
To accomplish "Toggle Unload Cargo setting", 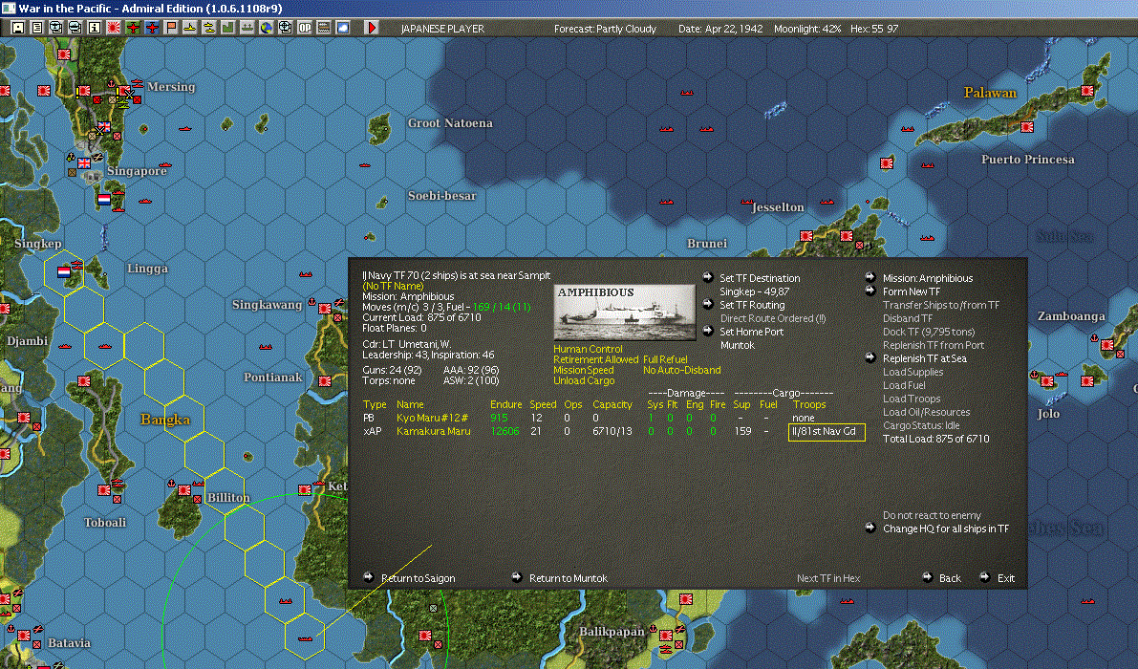I will click(x=584, y=380).
